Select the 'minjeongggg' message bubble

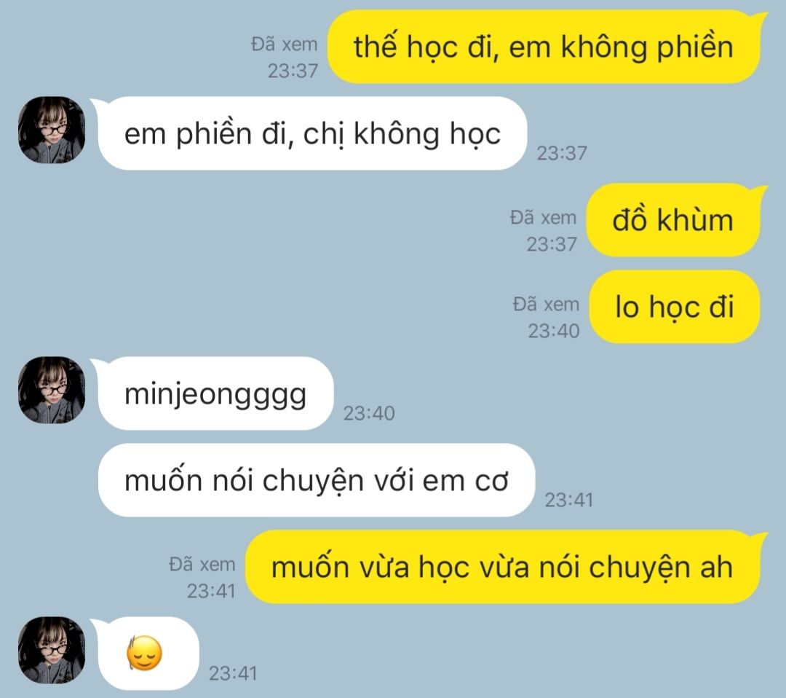click(215, 393)
